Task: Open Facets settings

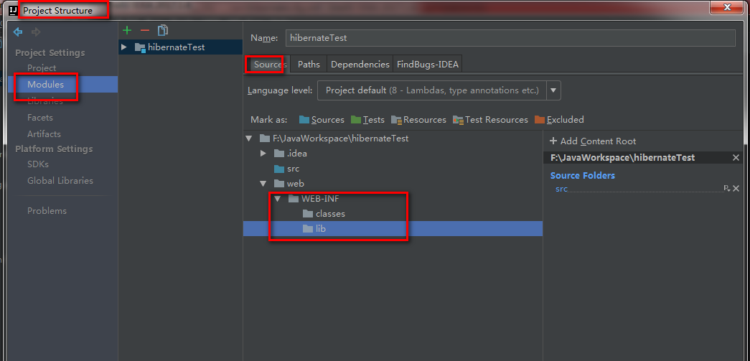Action: (40, 118)
